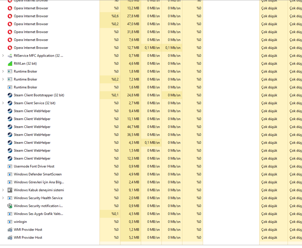Click the 0,1 Mb/sn network cell
Screen dimensions: 302x248
(x=172, y=48)
